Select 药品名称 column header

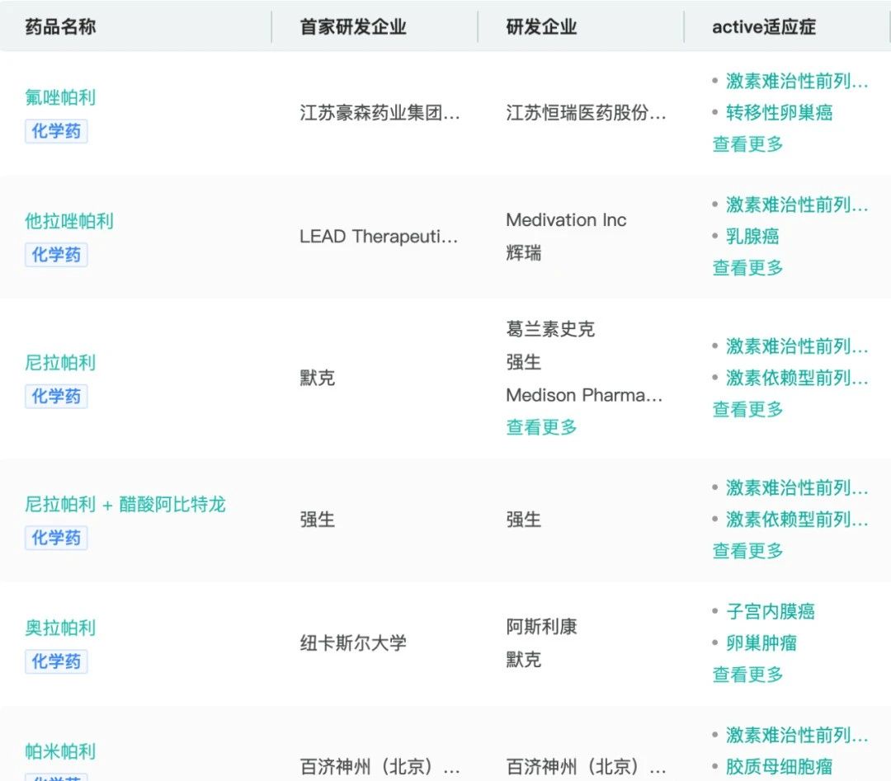tap(60, 26)
